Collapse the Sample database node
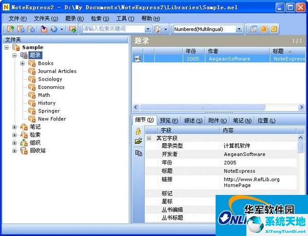This screenshot has width=308, height=236. tap(7, 47)
